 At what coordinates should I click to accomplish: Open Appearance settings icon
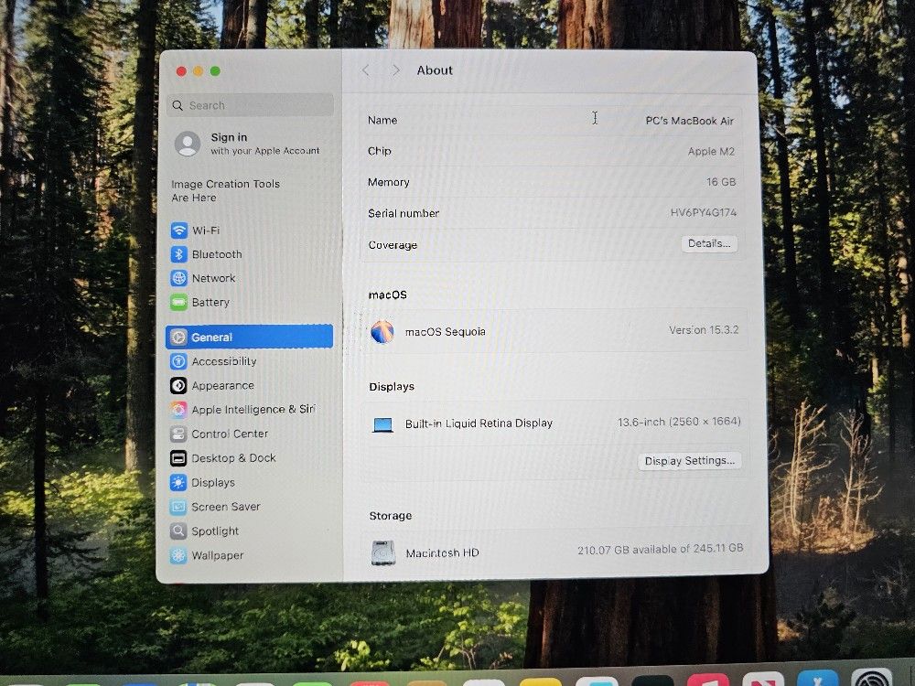(178, 386)
